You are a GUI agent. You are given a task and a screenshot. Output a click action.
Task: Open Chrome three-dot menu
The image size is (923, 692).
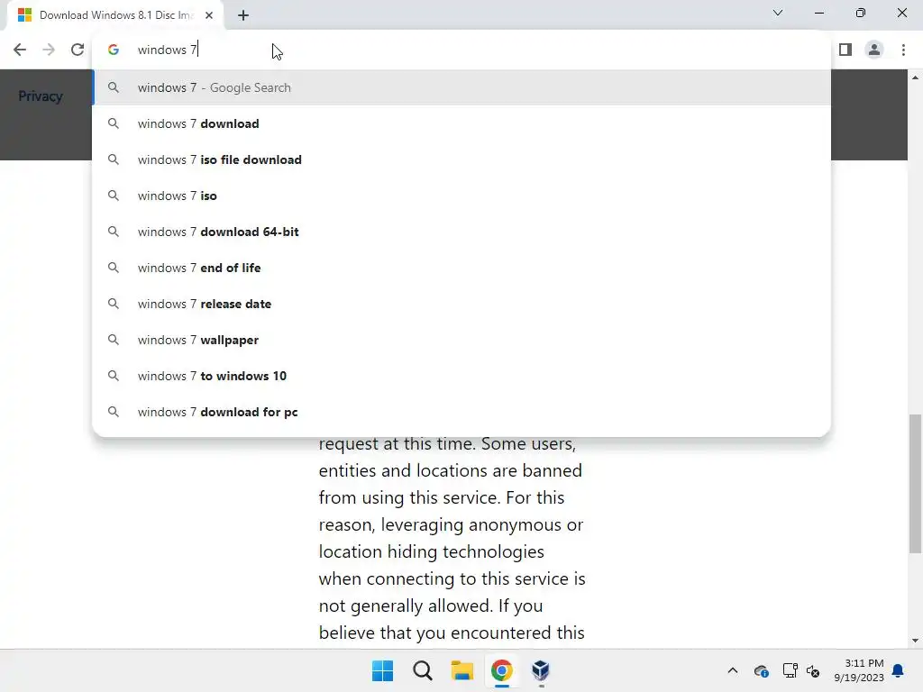[903, 50]
